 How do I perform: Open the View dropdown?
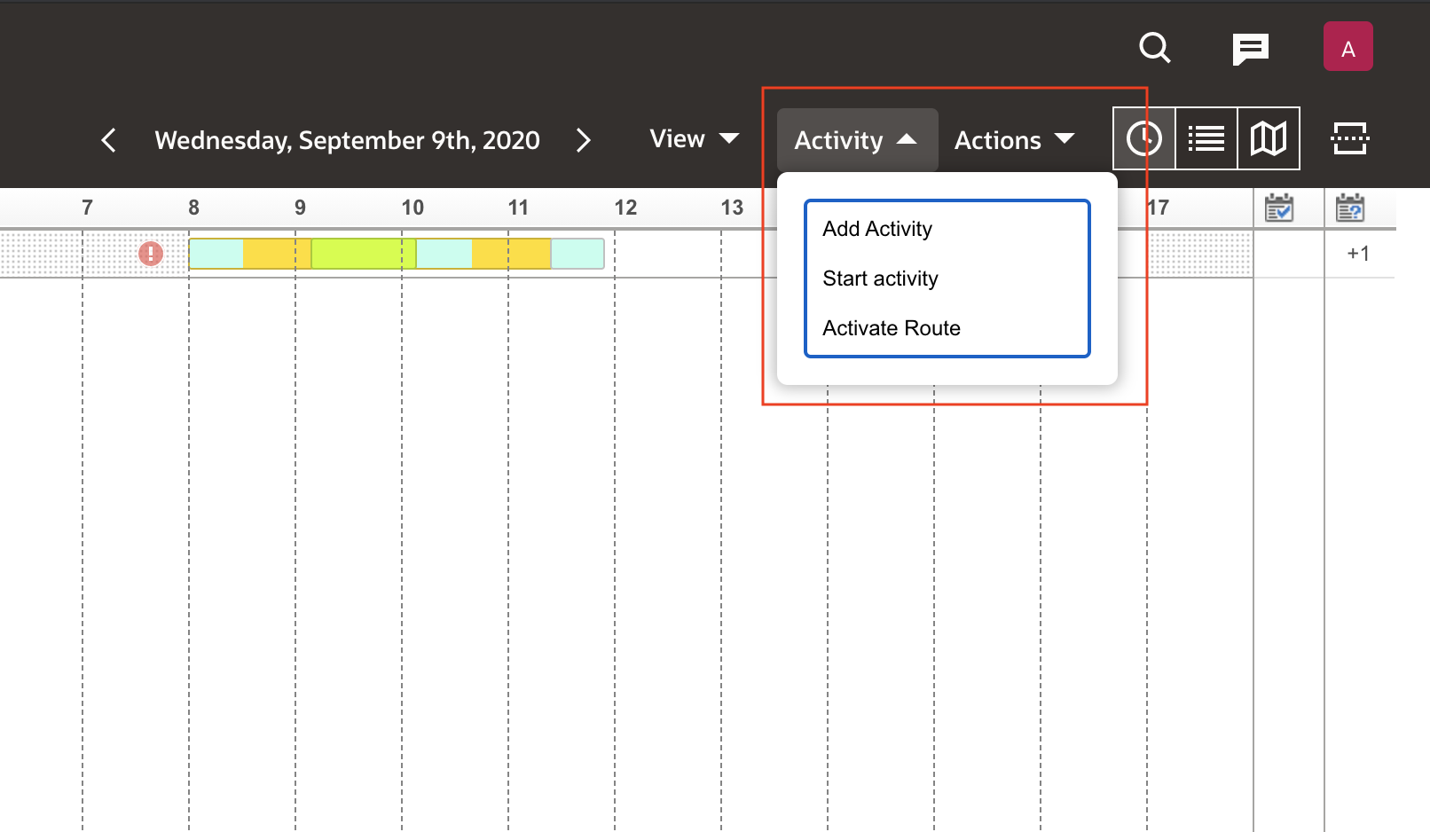click(693, 139)
